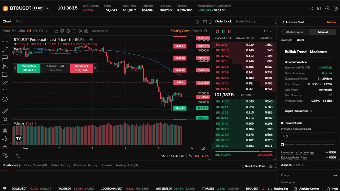Open the Activity Center
The width and height of the screenshot is (340, 191).
(x=307, y=189)
